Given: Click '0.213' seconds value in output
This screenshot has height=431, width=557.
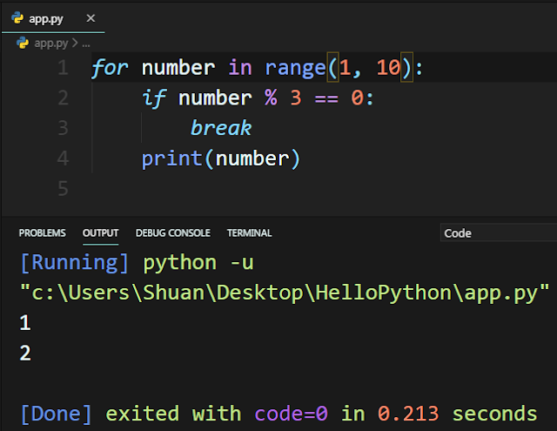Looking at the screenshot, I should (408, 414).
